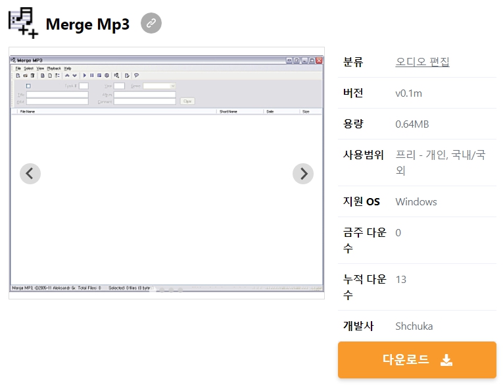Show previous screenshot with left arrow
This screenshot has width=503, height=385.
30,174
